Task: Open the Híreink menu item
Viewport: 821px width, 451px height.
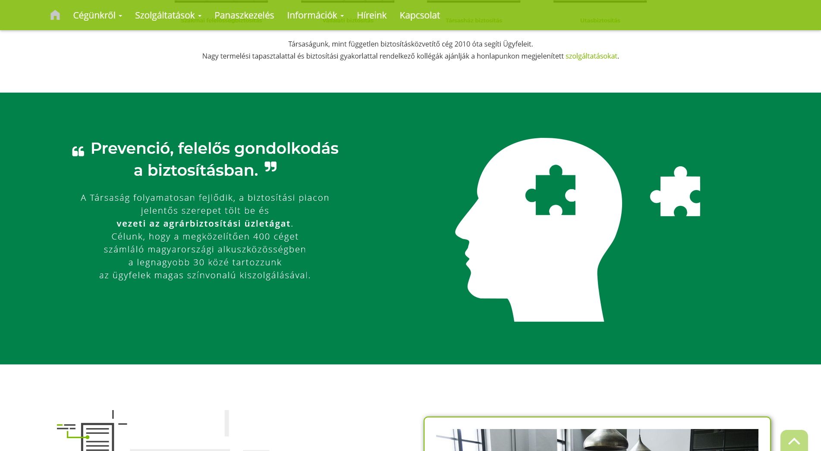Action: tap(371, 15)
